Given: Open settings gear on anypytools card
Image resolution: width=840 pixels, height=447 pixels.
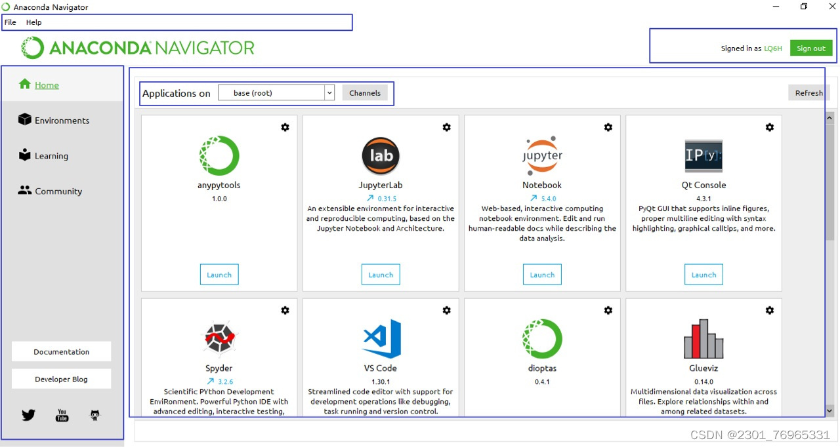Looking at the screenshot, I should pyautogui.click(x=285, y=127).
